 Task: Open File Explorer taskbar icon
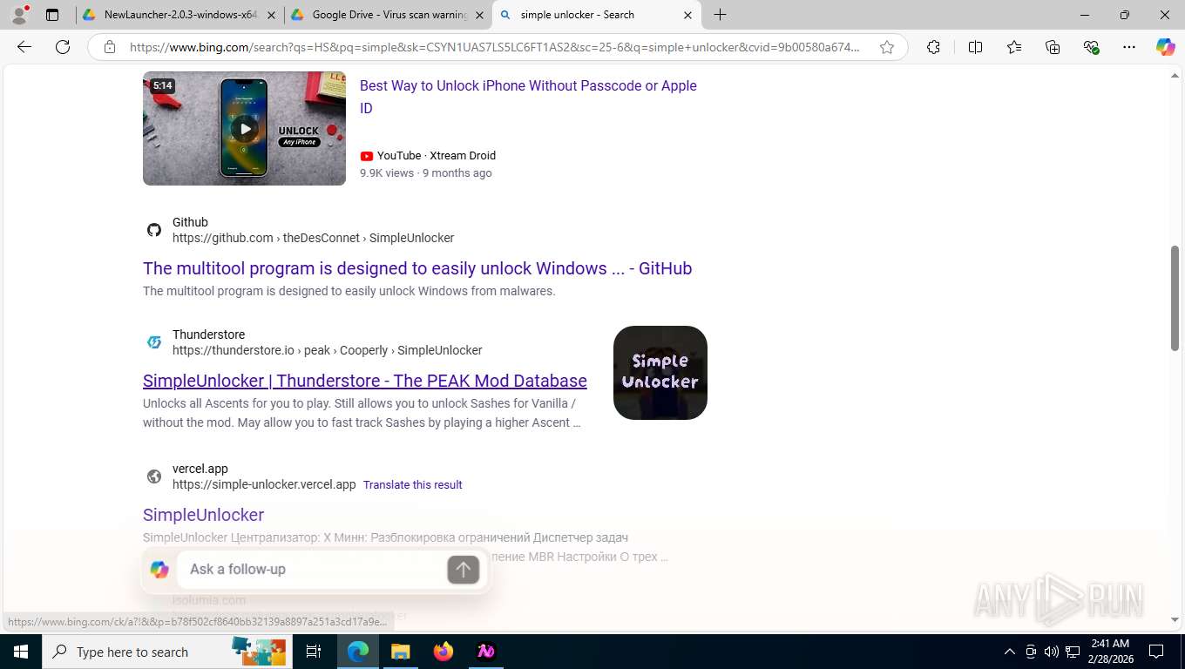[x=400, y=652]
